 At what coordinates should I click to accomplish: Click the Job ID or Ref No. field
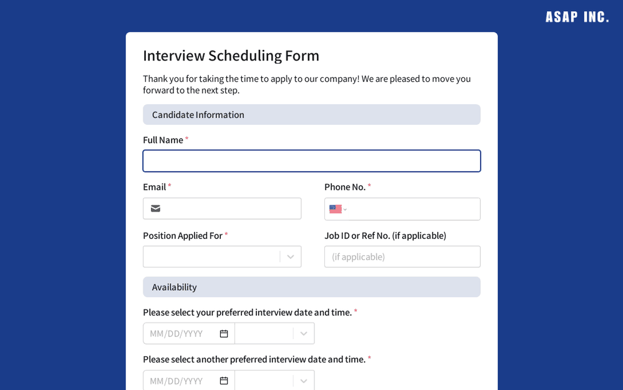click(x=402, y=256)
